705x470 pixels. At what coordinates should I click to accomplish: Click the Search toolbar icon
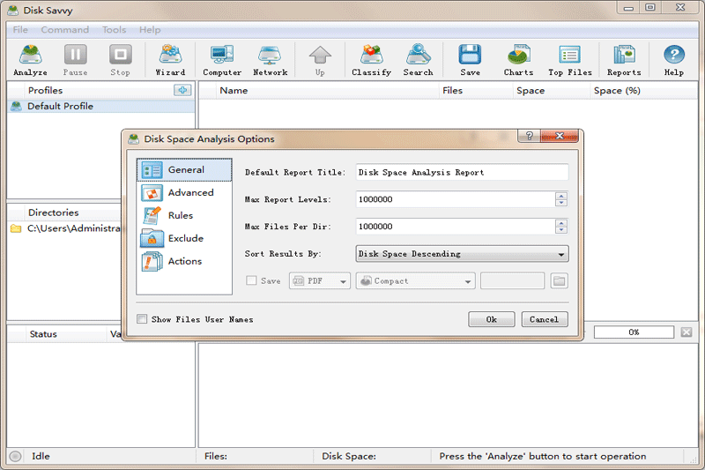(418, 60)
